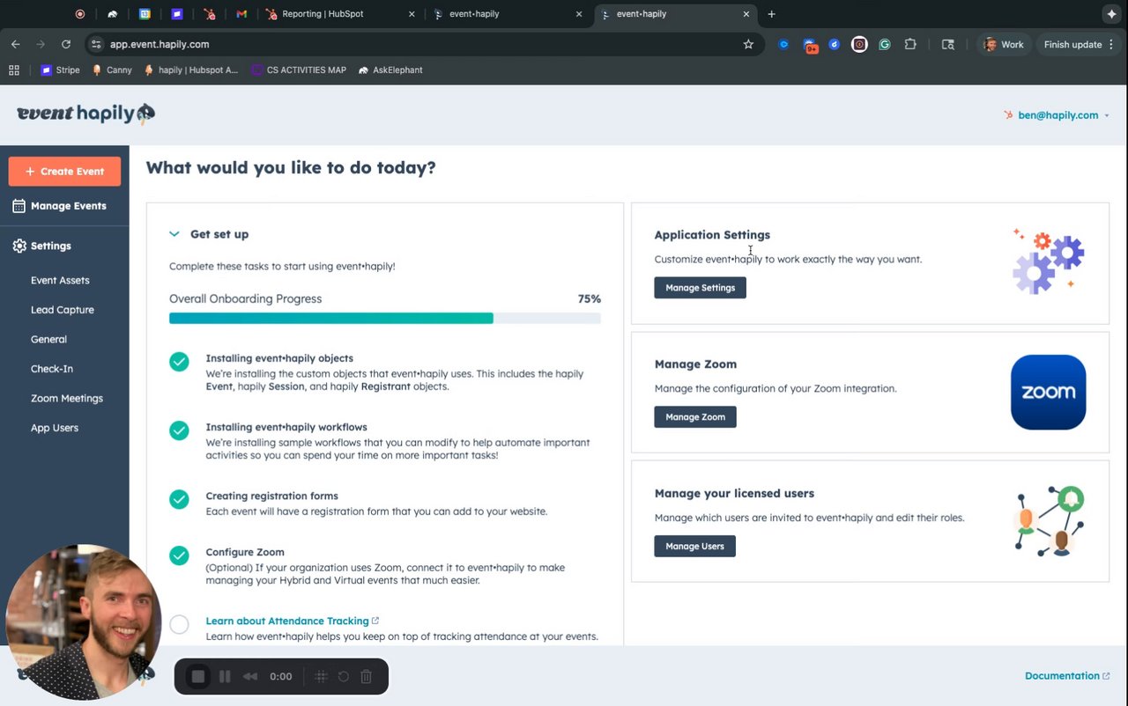Click the Create Event button
Image resolution: width=1128 pixels, height=706 pixels.
[64, 172]
